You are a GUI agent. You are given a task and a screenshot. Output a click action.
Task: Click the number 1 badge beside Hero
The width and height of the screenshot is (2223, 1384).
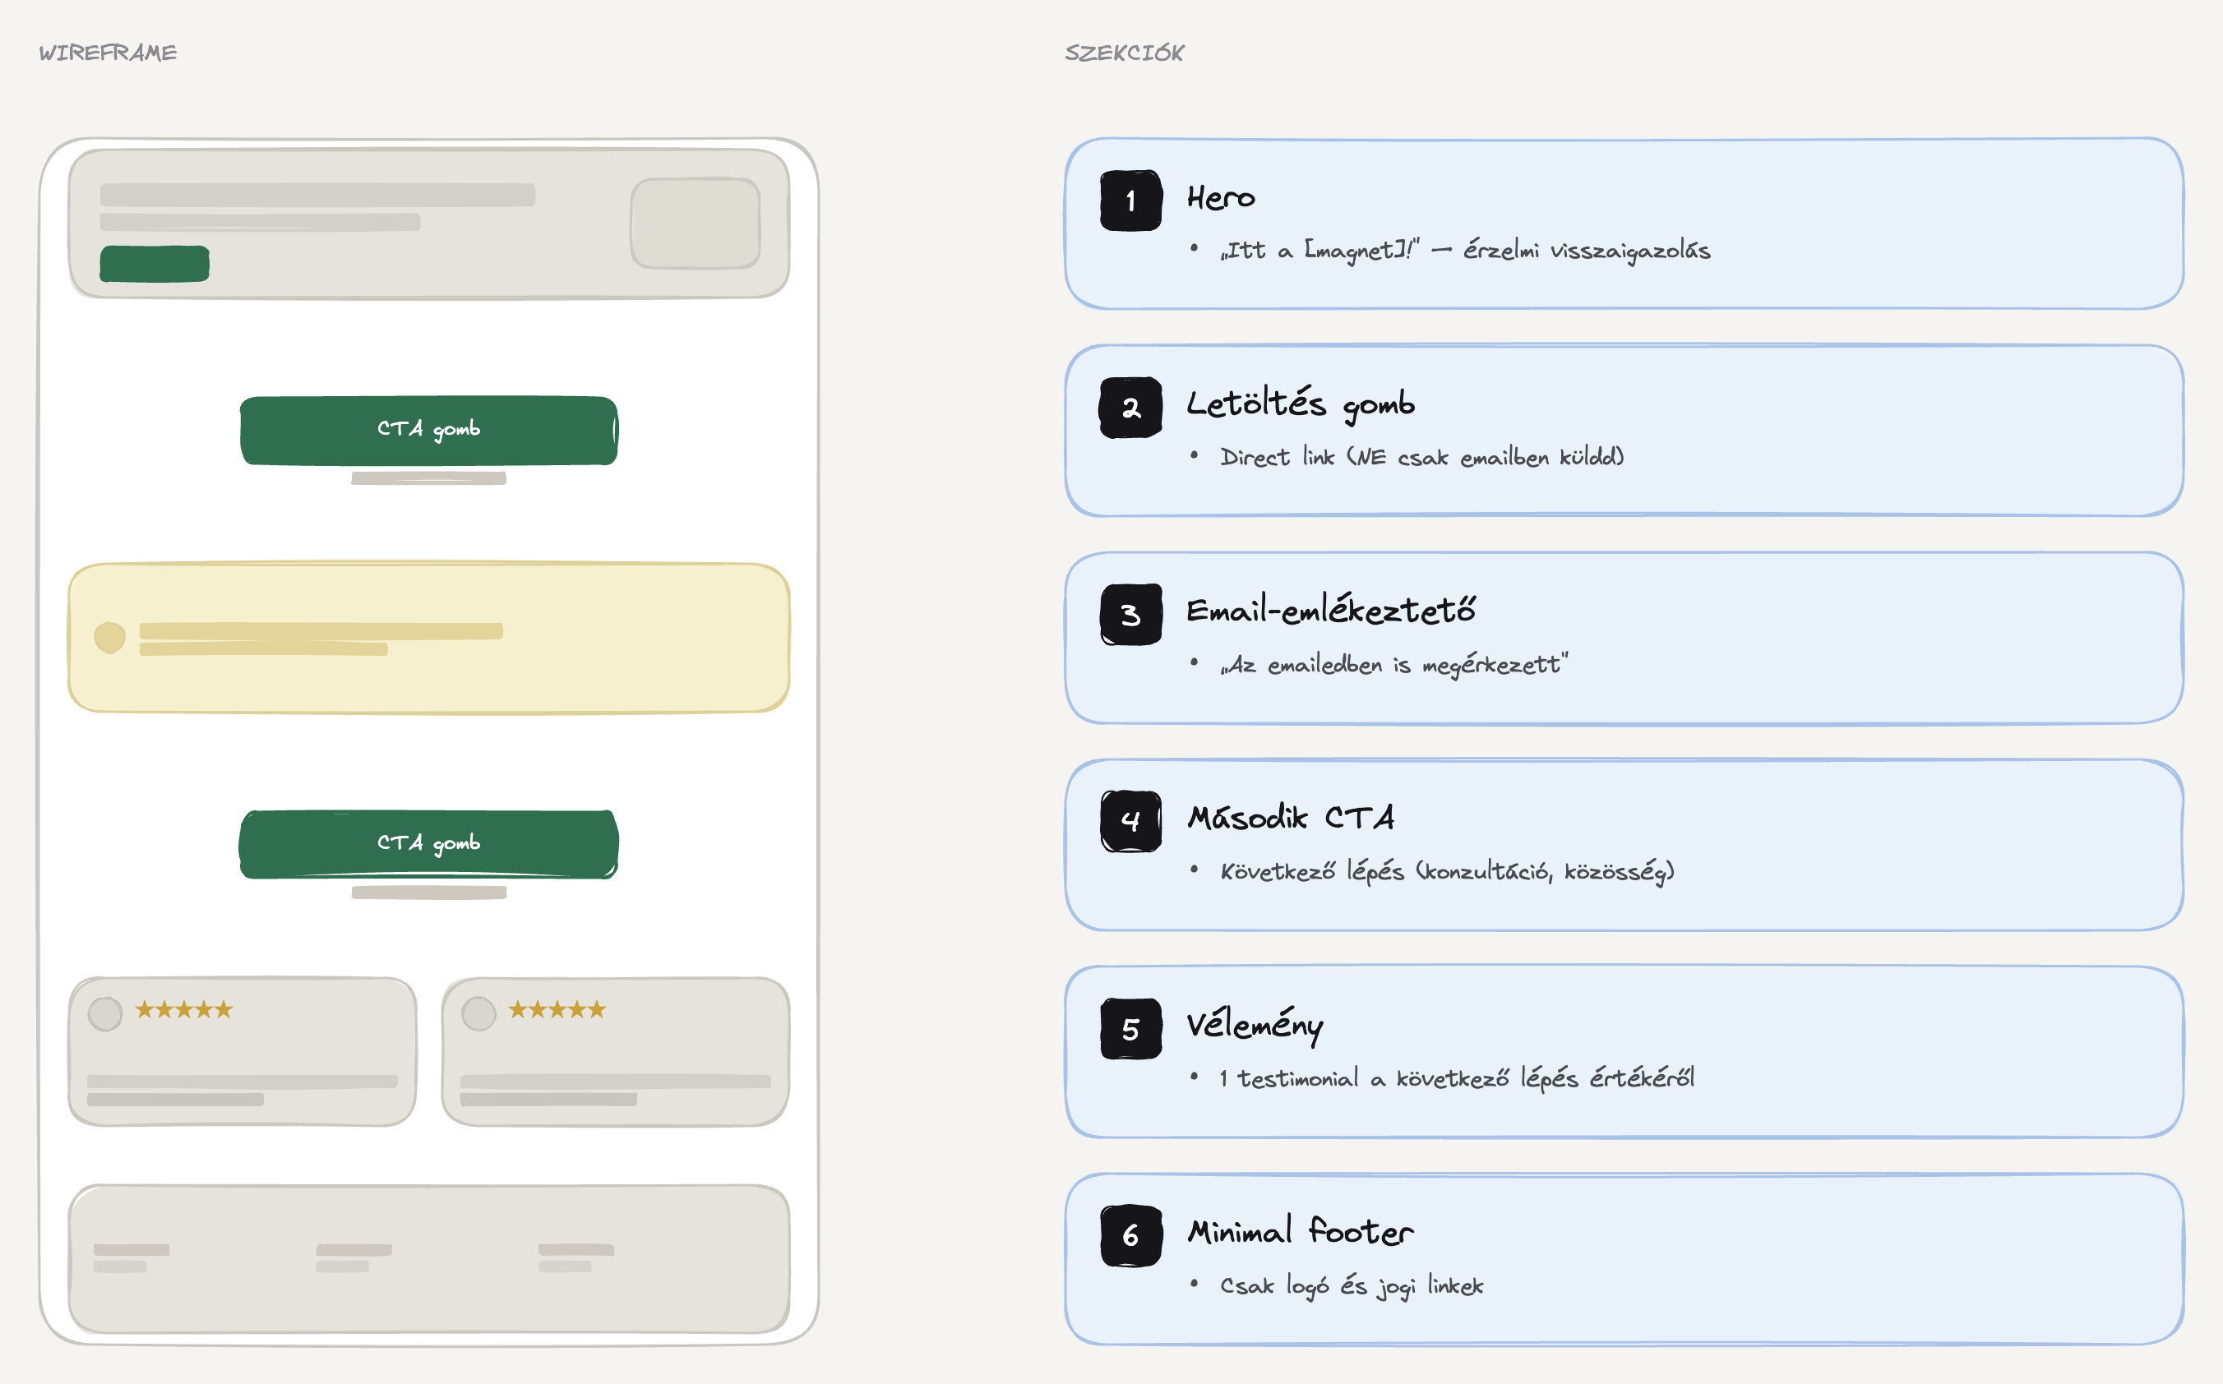[1130, 201]
